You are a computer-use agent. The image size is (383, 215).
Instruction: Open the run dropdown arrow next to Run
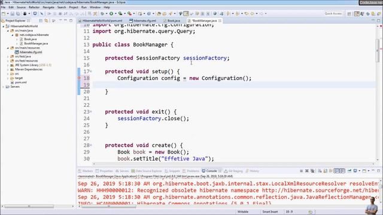[115, 14]
